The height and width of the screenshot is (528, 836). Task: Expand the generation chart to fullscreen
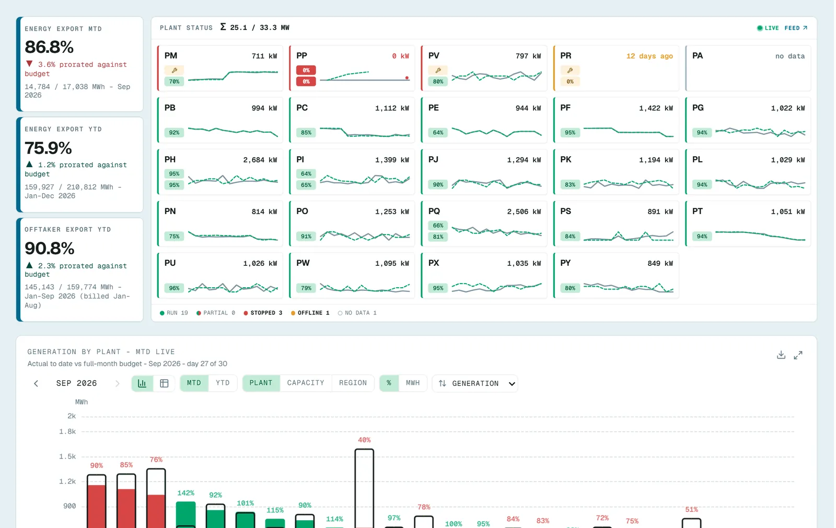[x=798, y=355]
